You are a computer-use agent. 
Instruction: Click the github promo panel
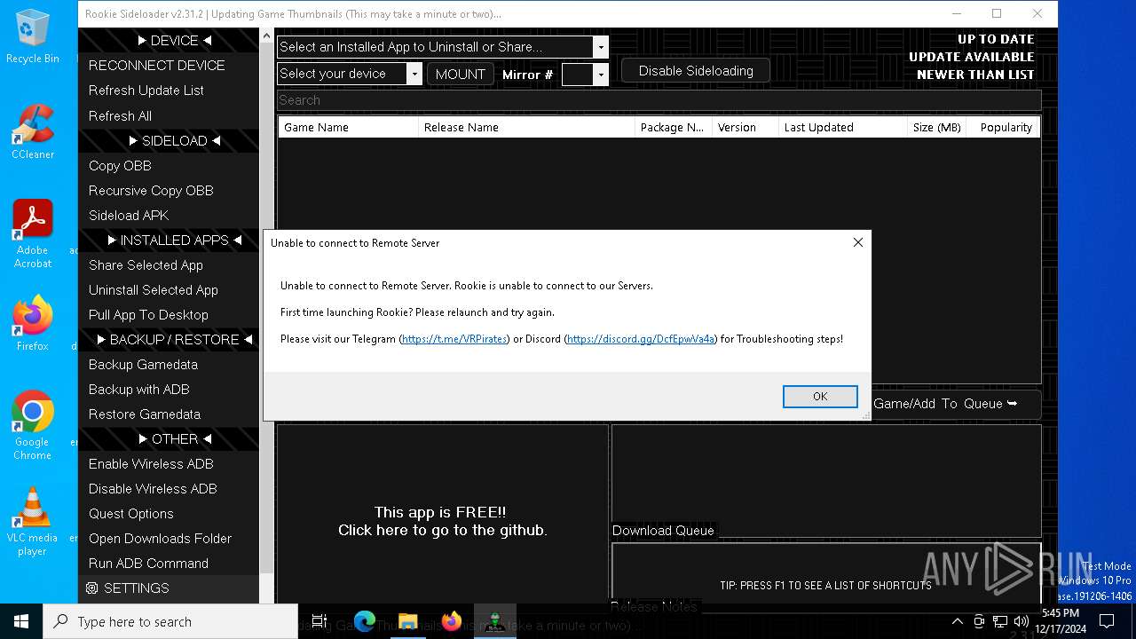443,522
